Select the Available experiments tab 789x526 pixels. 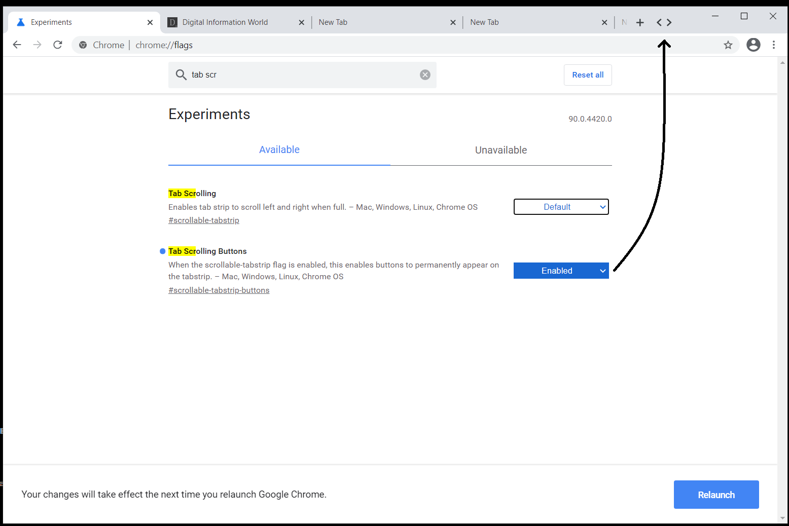pos(279,149)
